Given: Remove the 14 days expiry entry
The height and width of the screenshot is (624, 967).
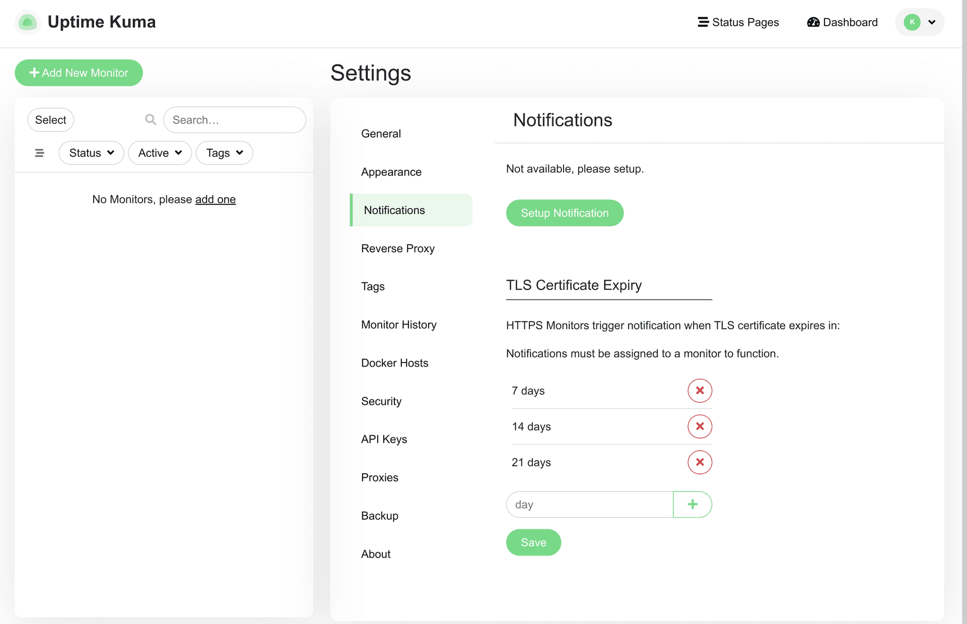Looking at the screenshot, I should click(x=700, y=427).
